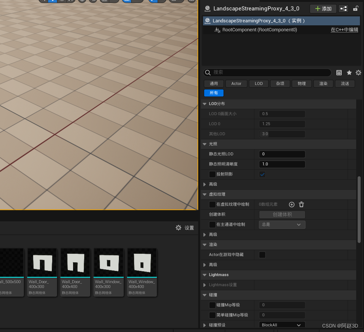Select the Actor filter tab
364x332 pixels.
click(x=236, y=83)
